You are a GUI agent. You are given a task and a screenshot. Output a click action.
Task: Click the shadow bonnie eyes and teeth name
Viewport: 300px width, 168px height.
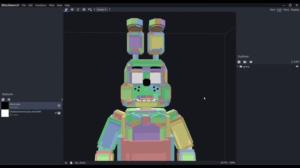pos(25,112)
